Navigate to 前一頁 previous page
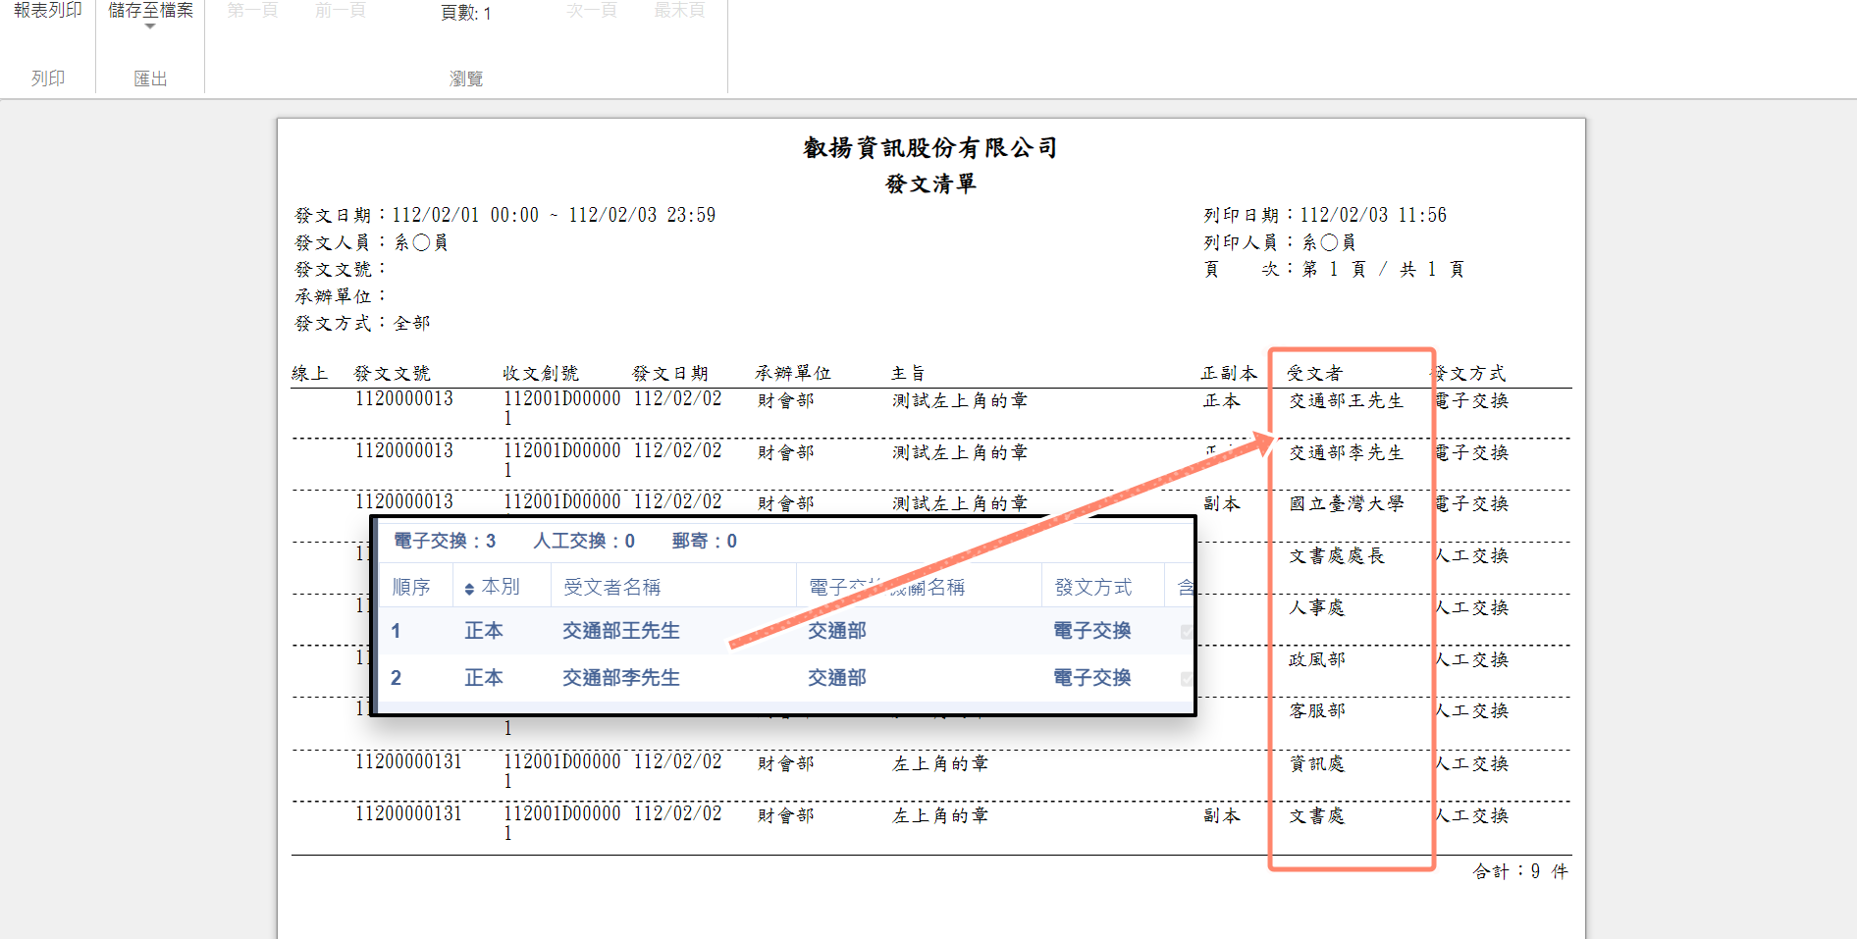 (341, 11)
